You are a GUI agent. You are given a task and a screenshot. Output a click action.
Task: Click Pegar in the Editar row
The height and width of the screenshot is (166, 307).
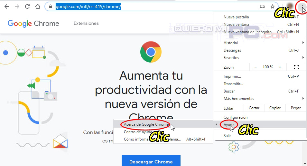[296, 108]
